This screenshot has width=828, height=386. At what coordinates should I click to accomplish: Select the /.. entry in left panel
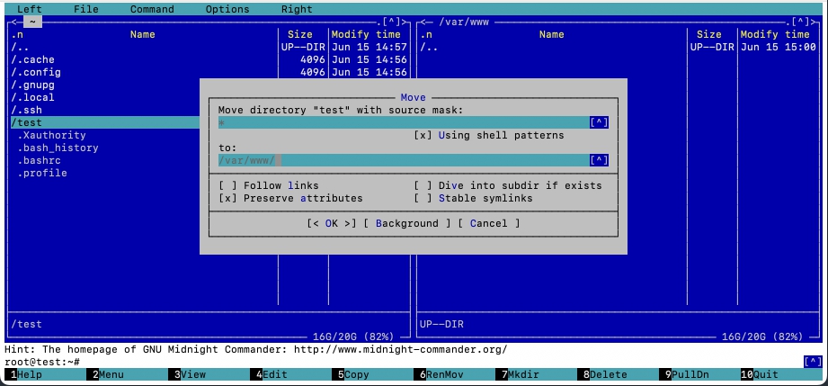pos(209,47)
